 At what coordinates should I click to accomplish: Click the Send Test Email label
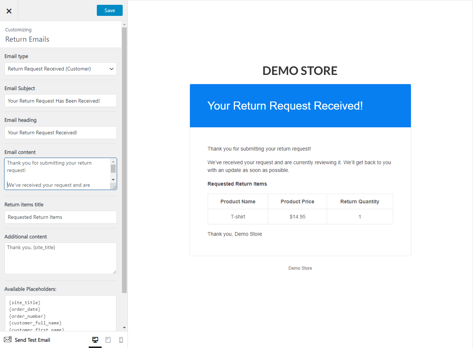(x=33, y=340)
